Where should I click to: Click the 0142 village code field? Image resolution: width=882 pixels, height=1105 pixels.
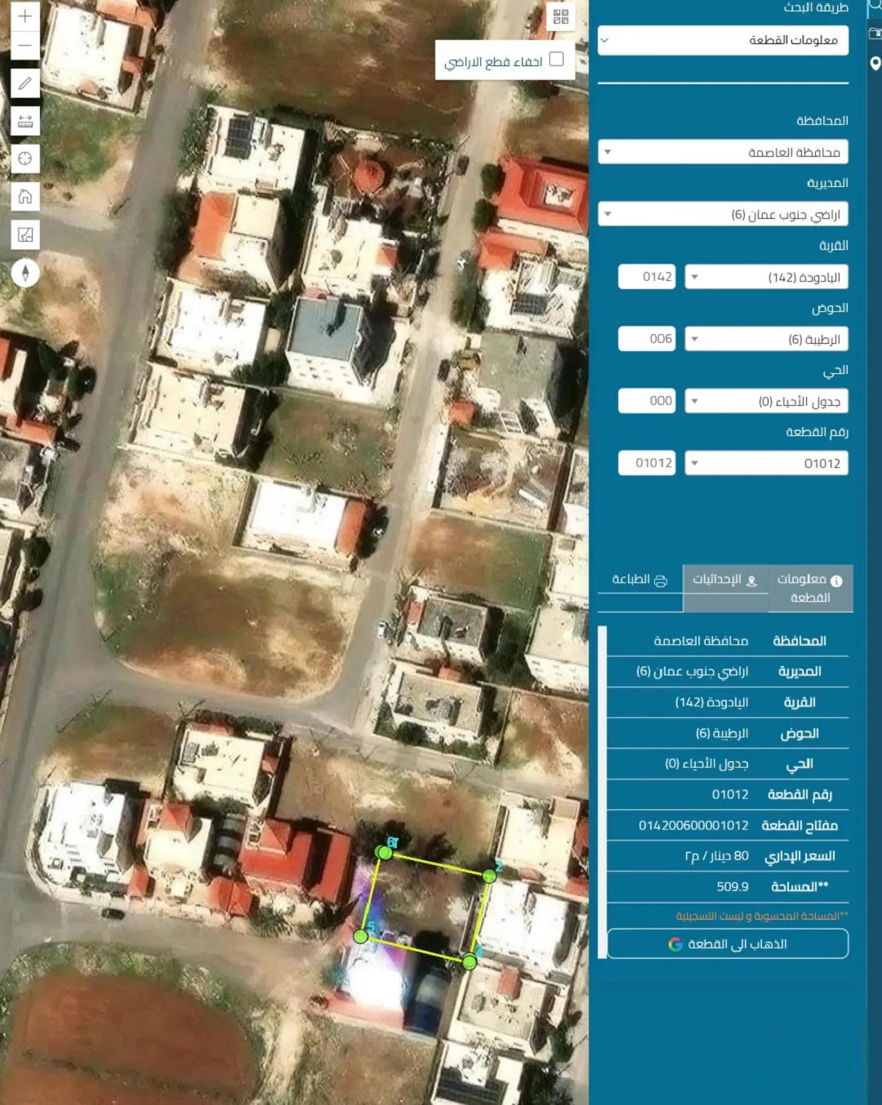[x=647, y=277]
